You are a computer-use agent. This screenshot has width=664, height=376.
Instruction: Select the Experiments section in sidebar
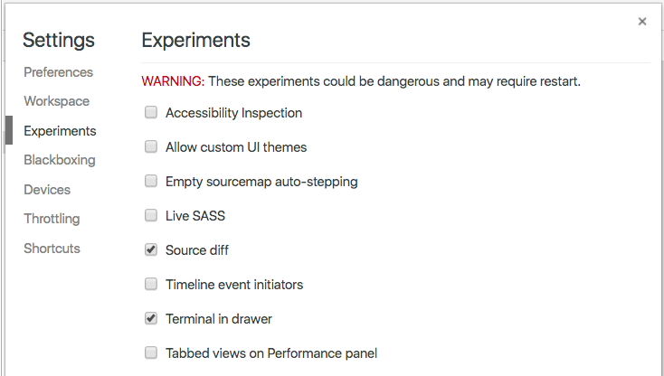coord(60,131)
